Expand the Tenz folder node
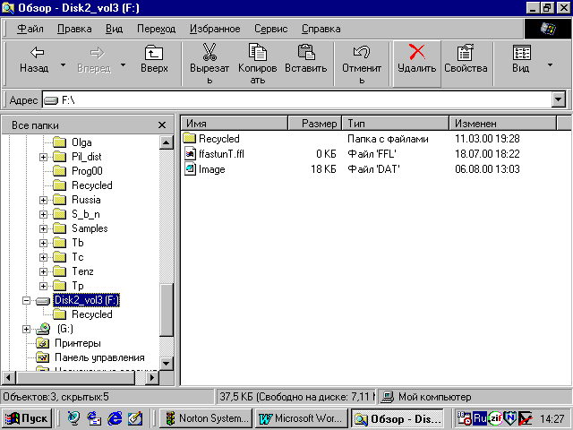Viewport: 573px width, 430px height. (43, 271)
